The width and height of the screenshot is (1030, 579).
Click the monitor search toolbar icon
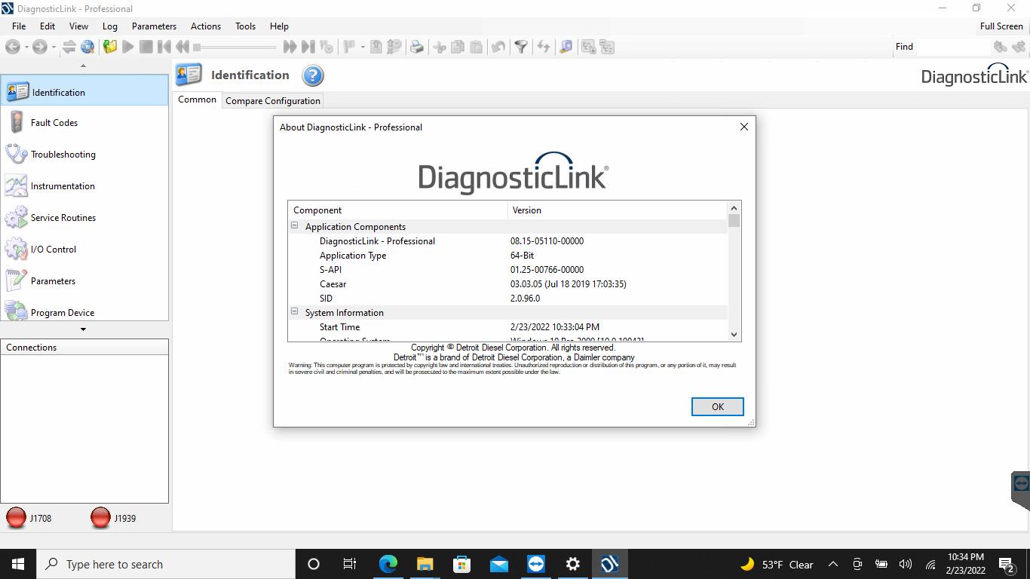tap(566, 47)
